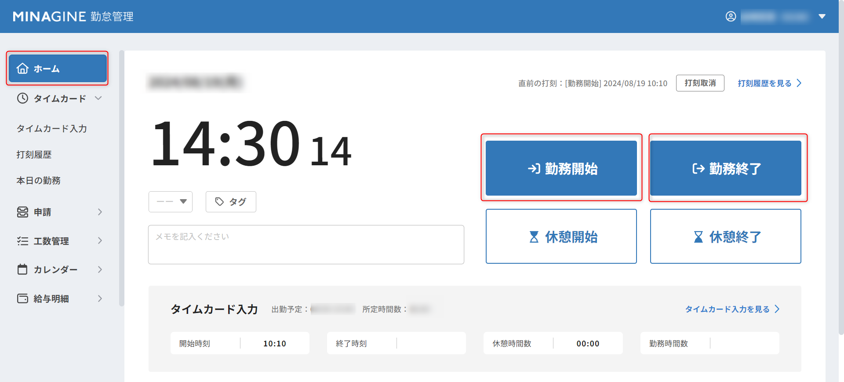Open the dropdown showing dashes
844x382 pixels.
click(x=171, y=202)
